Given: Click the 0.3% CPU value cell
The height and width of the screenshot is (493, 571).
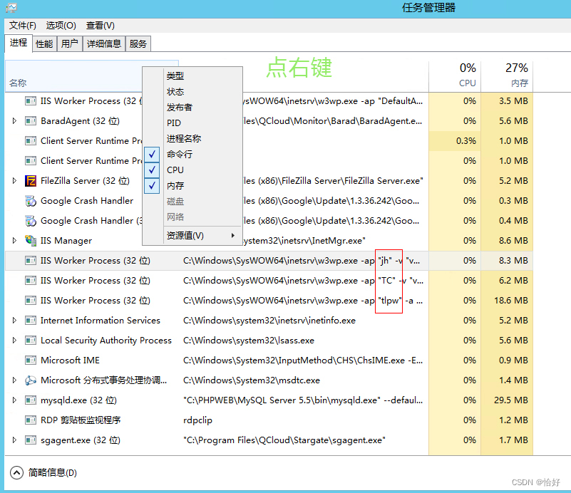Looking at the screenshot, I should coord(456,141).
